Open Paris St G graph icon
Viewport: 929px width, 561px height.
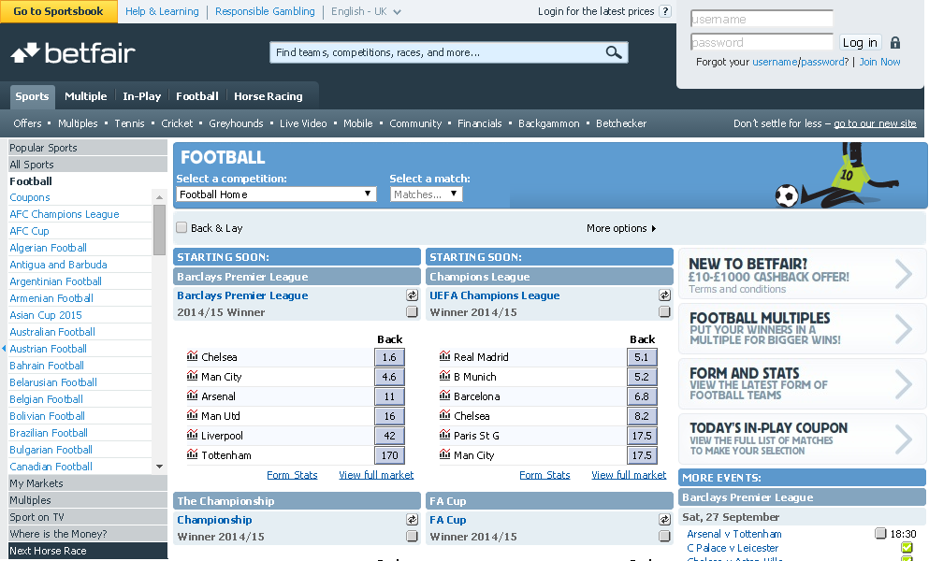[x=444, y=434]
